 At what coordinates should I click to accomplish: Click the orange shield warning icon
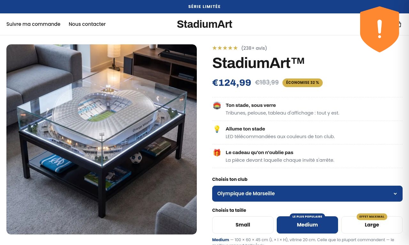click(379, 29)
